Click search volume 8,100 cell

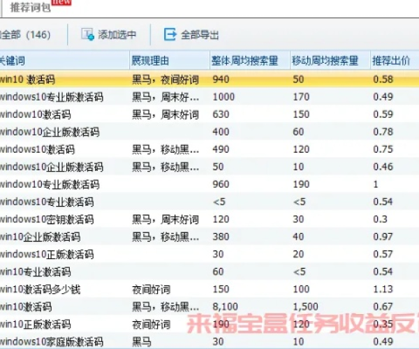tap(225, 307)
